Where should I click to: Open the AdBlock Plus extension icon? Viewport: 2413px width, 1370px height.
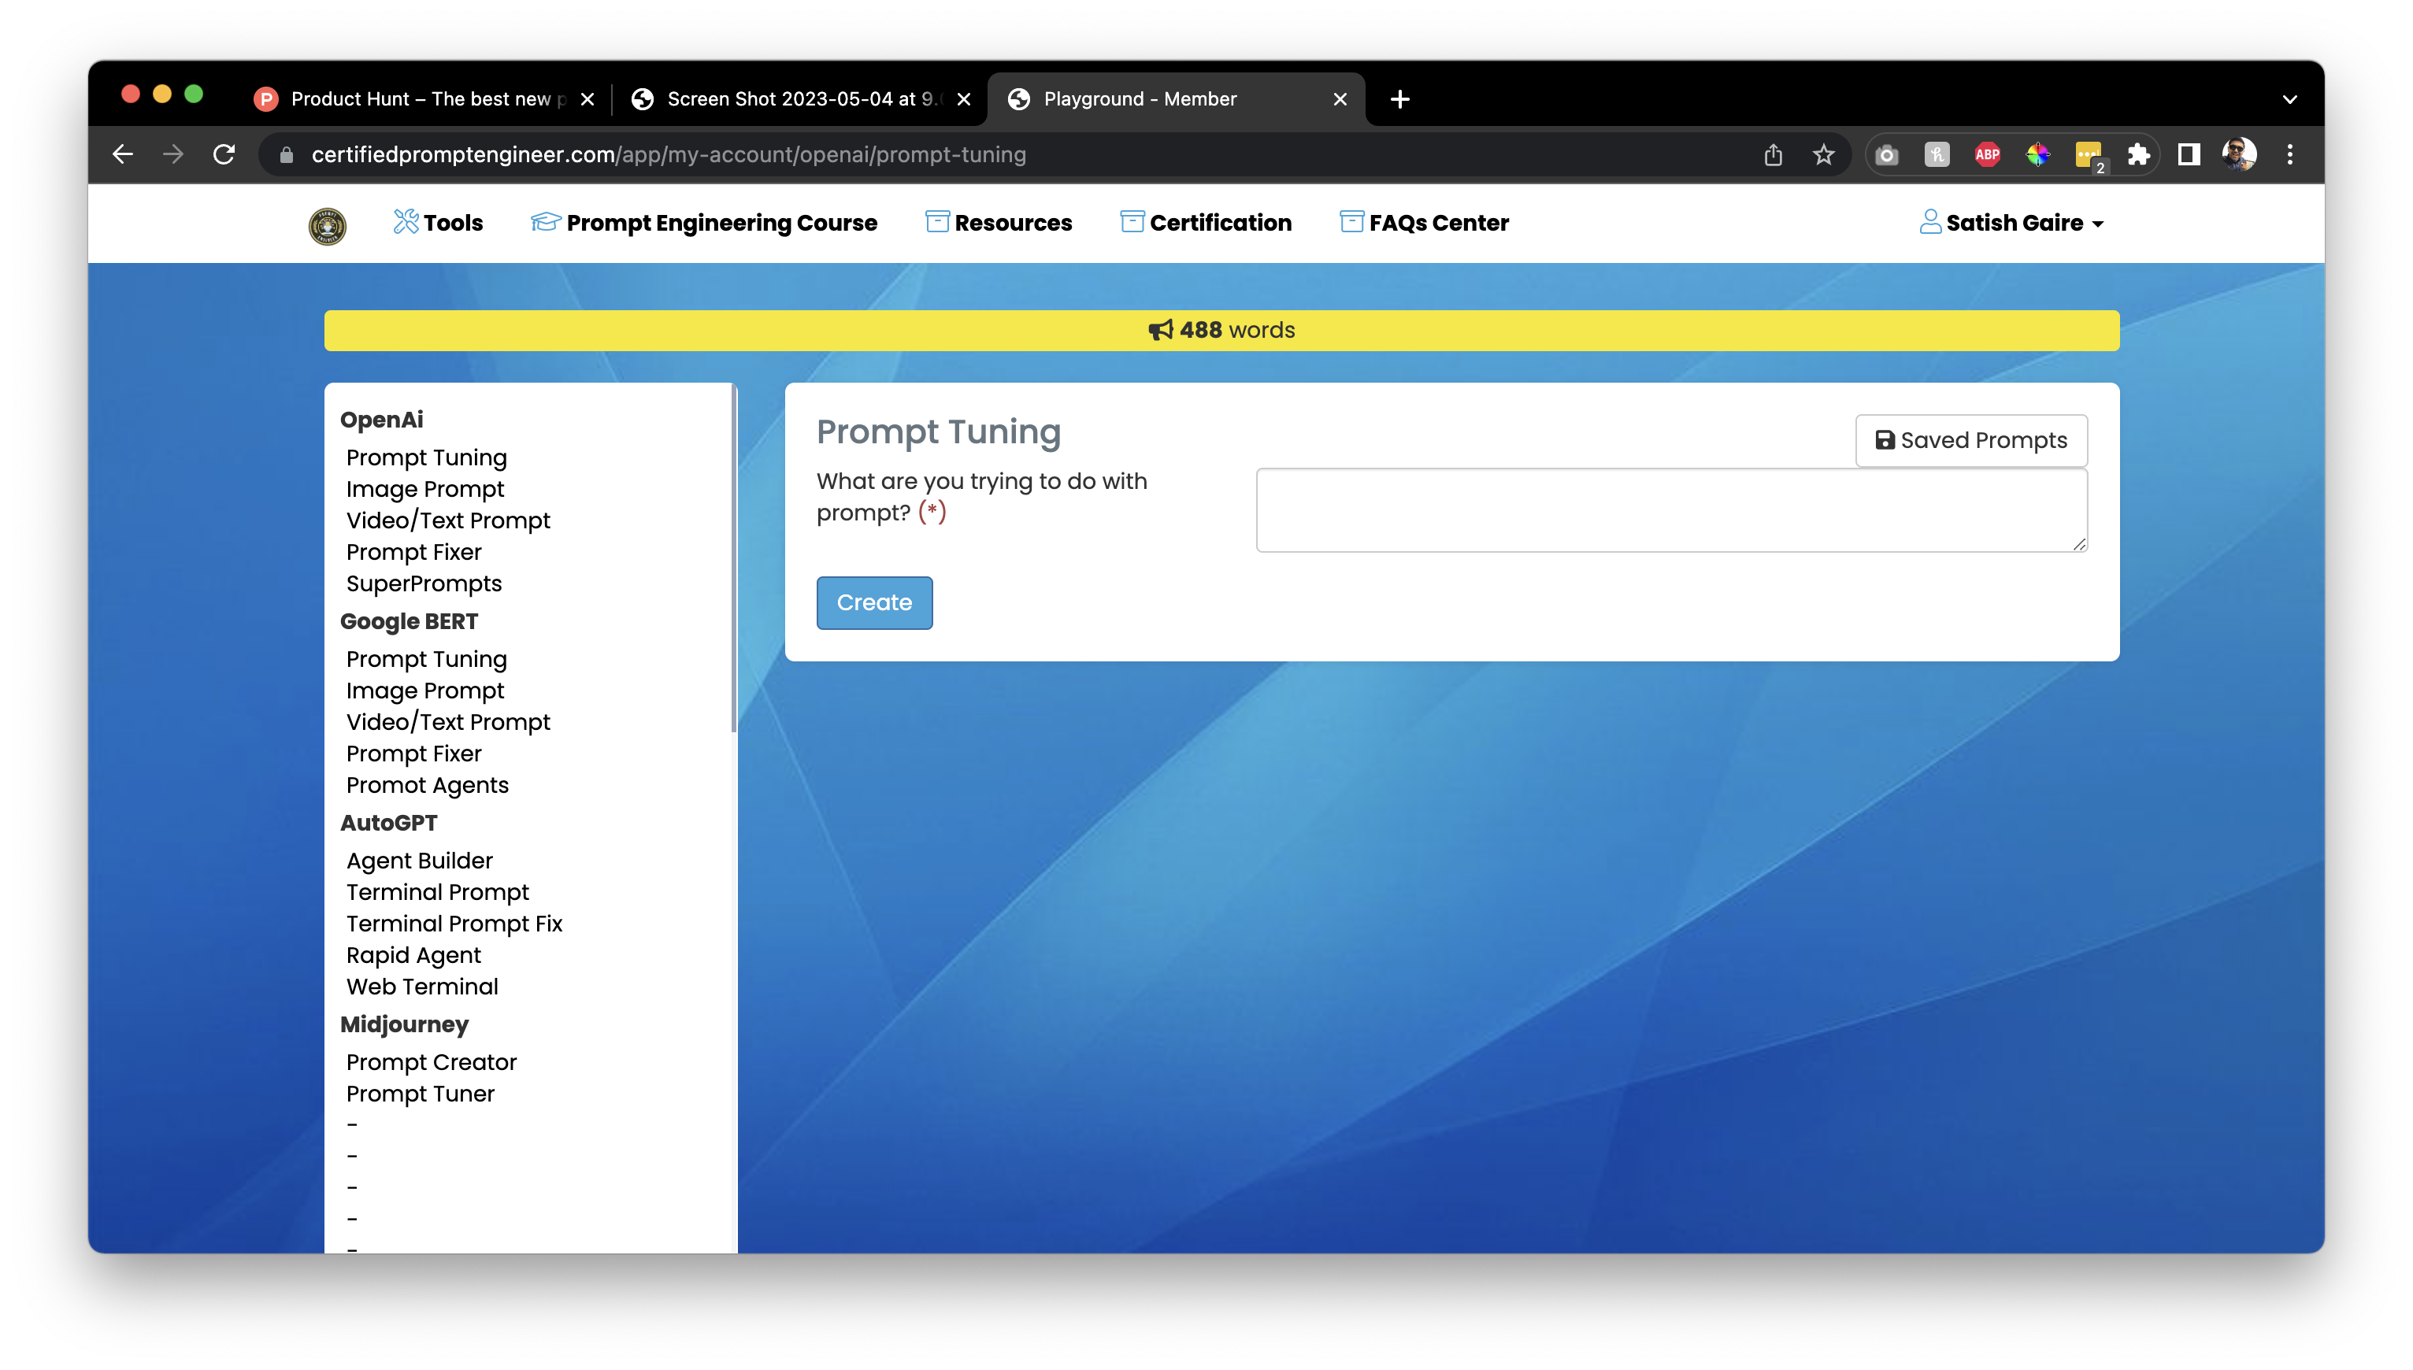click(x=1988, y=154)
